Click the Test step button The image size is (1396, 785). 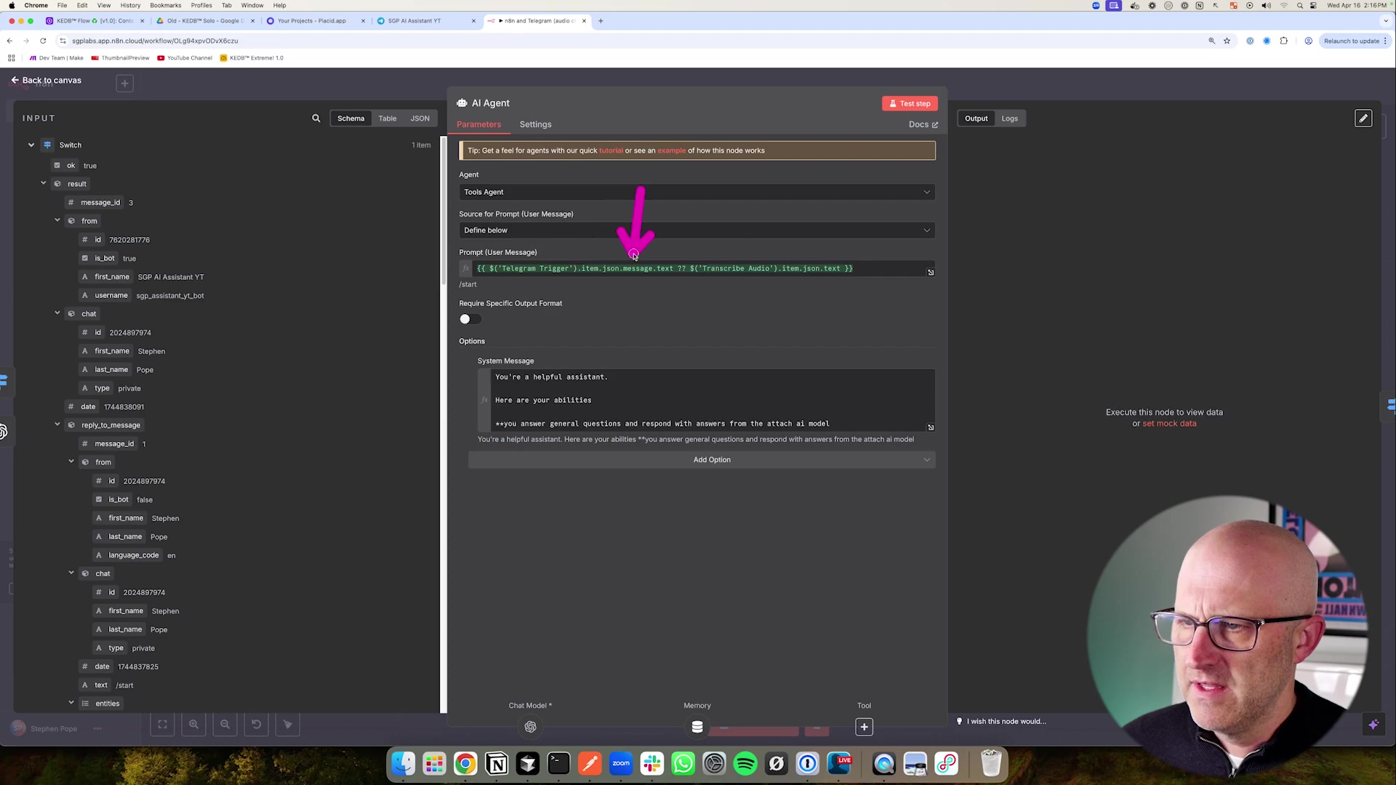(x=910, y=103)
